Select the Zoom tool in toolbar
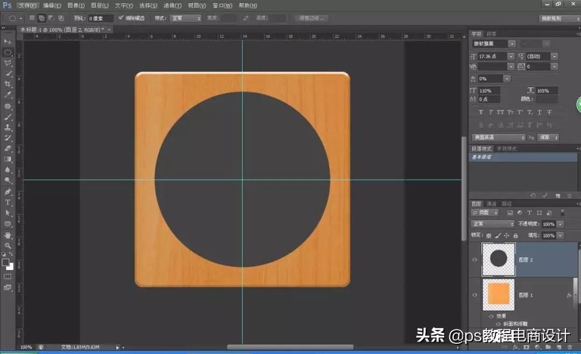The height and width of the screenshot is (354, 581). [x=8, y=245]
